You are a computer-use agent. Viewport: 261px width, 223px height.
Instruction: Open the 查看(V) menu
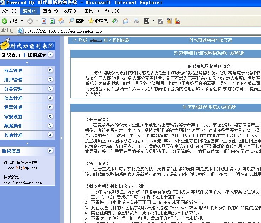tap(50, 11)
